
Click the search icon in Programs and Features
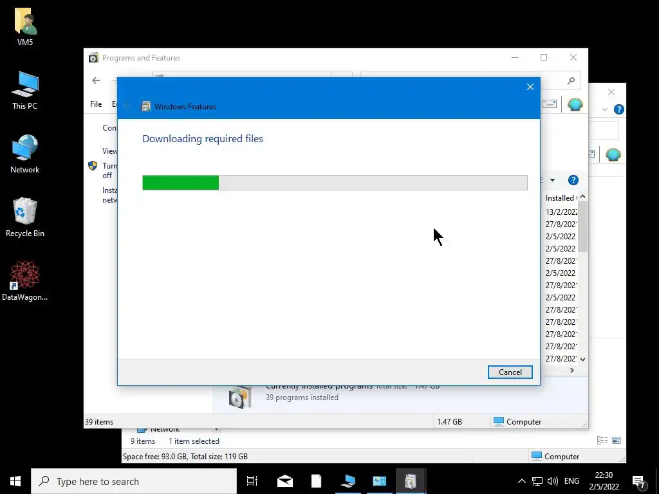(571, 80)
